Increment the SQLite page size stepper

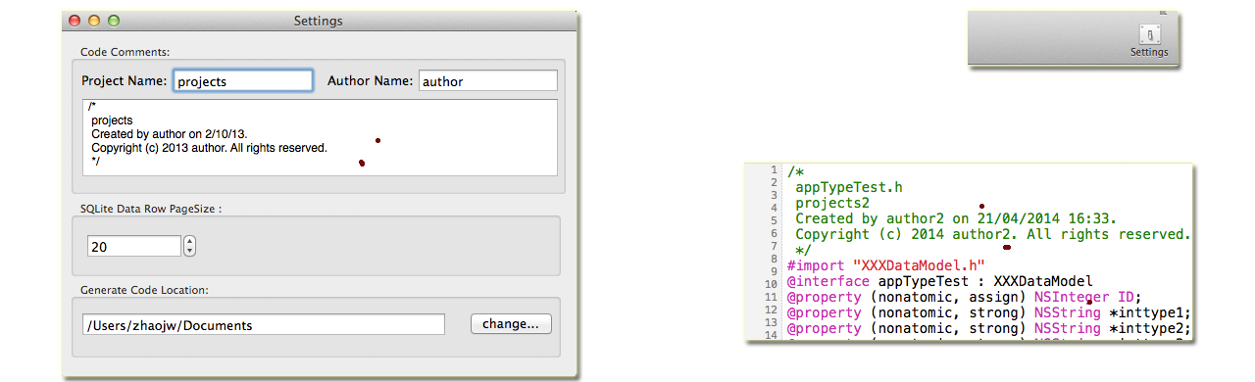tap(190, 241)
